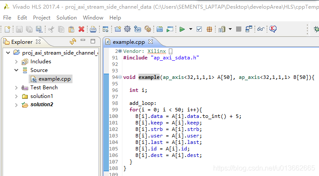Open Solution Settings gears icon
This screenshot has height=176, width=319.
[148, 29]
